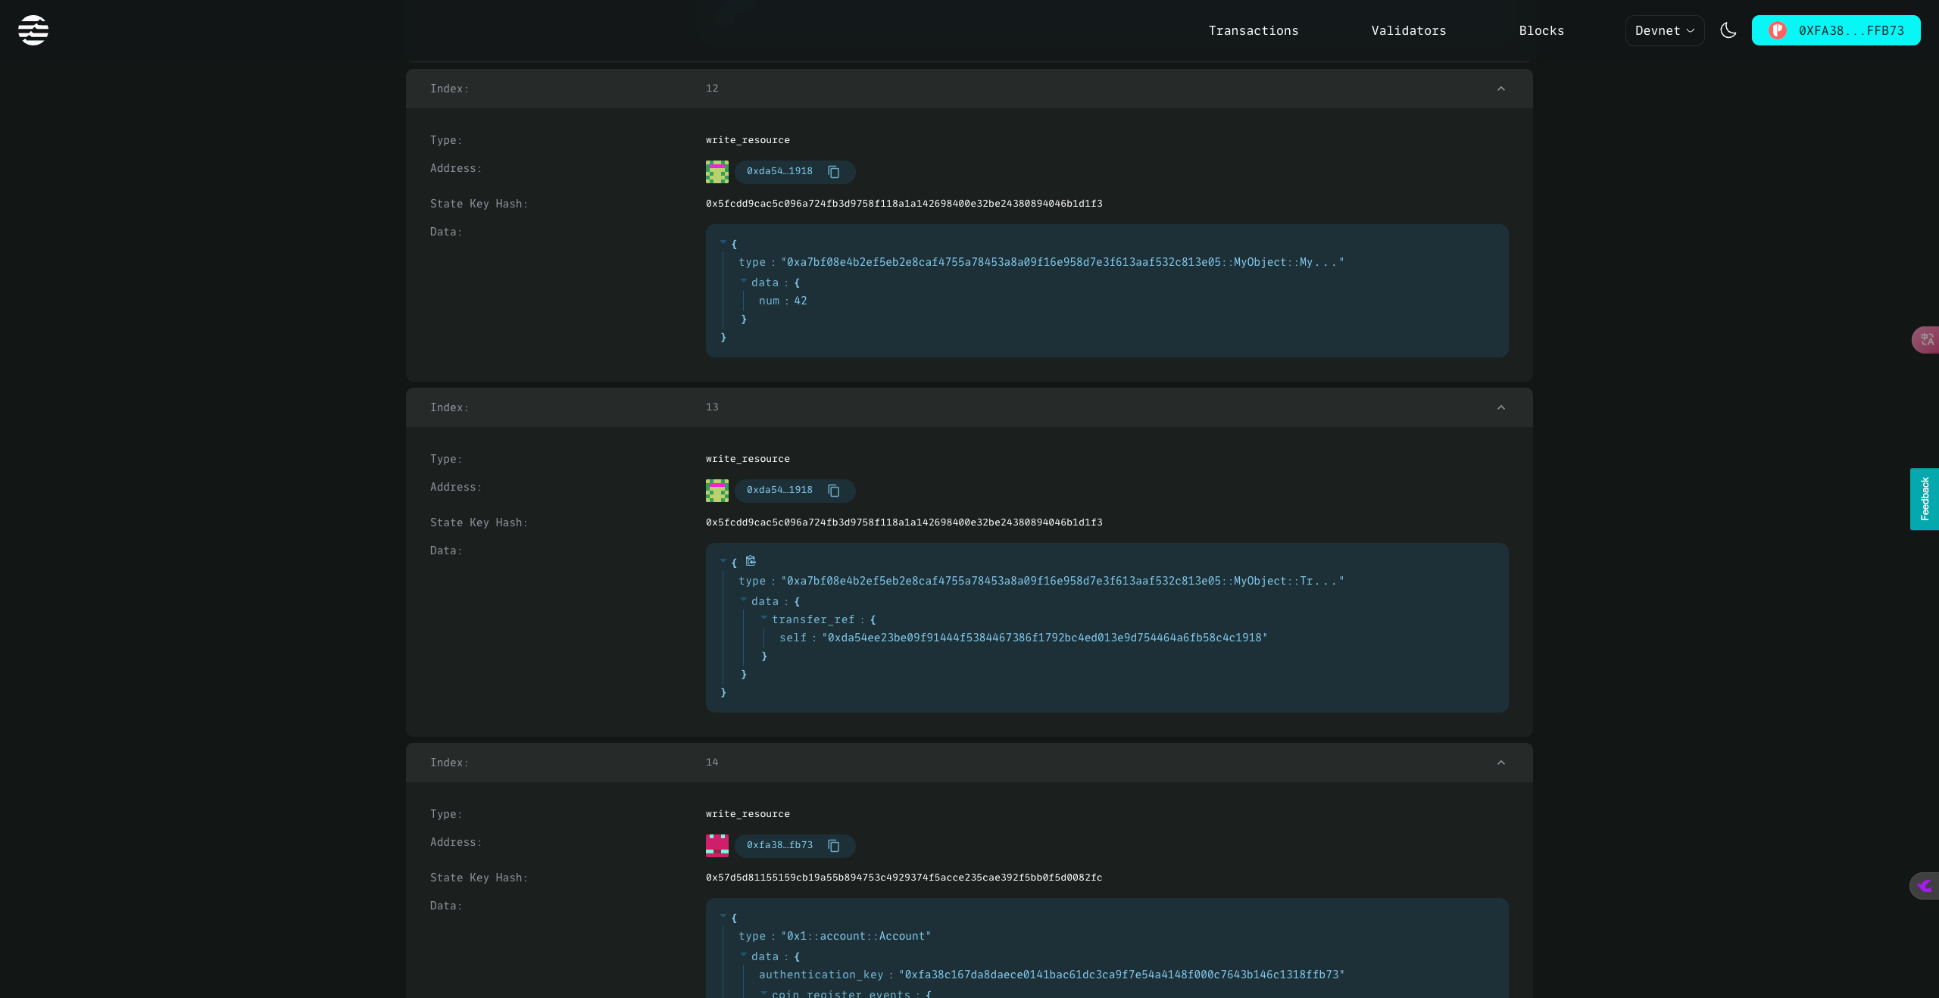Open the Aptos explorer home logo

(x=33, y=30)
